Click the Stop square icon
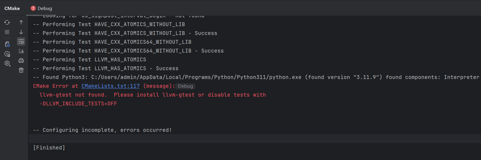Image resolution: width=481 pixels, height=160 pixels. [x=7, y=32]
